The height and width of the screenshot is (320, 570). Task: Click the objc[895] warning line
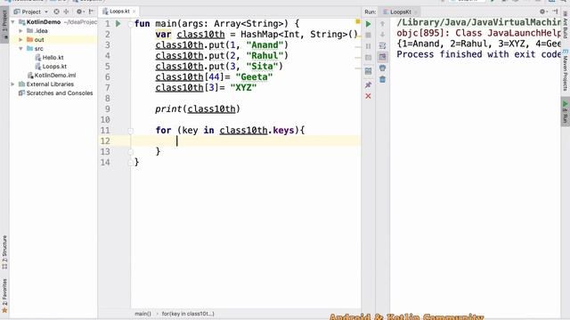tap(478, 33)
